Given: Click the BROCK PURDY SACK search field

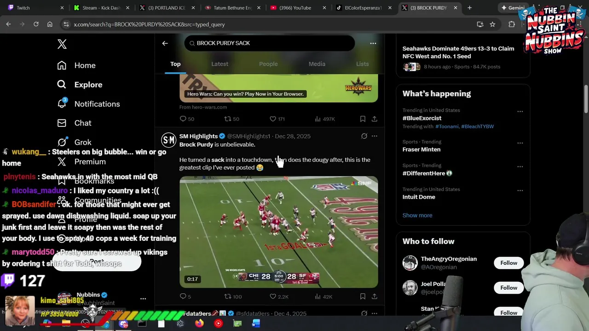Looking at the screenshot, I should pos(270,43).
